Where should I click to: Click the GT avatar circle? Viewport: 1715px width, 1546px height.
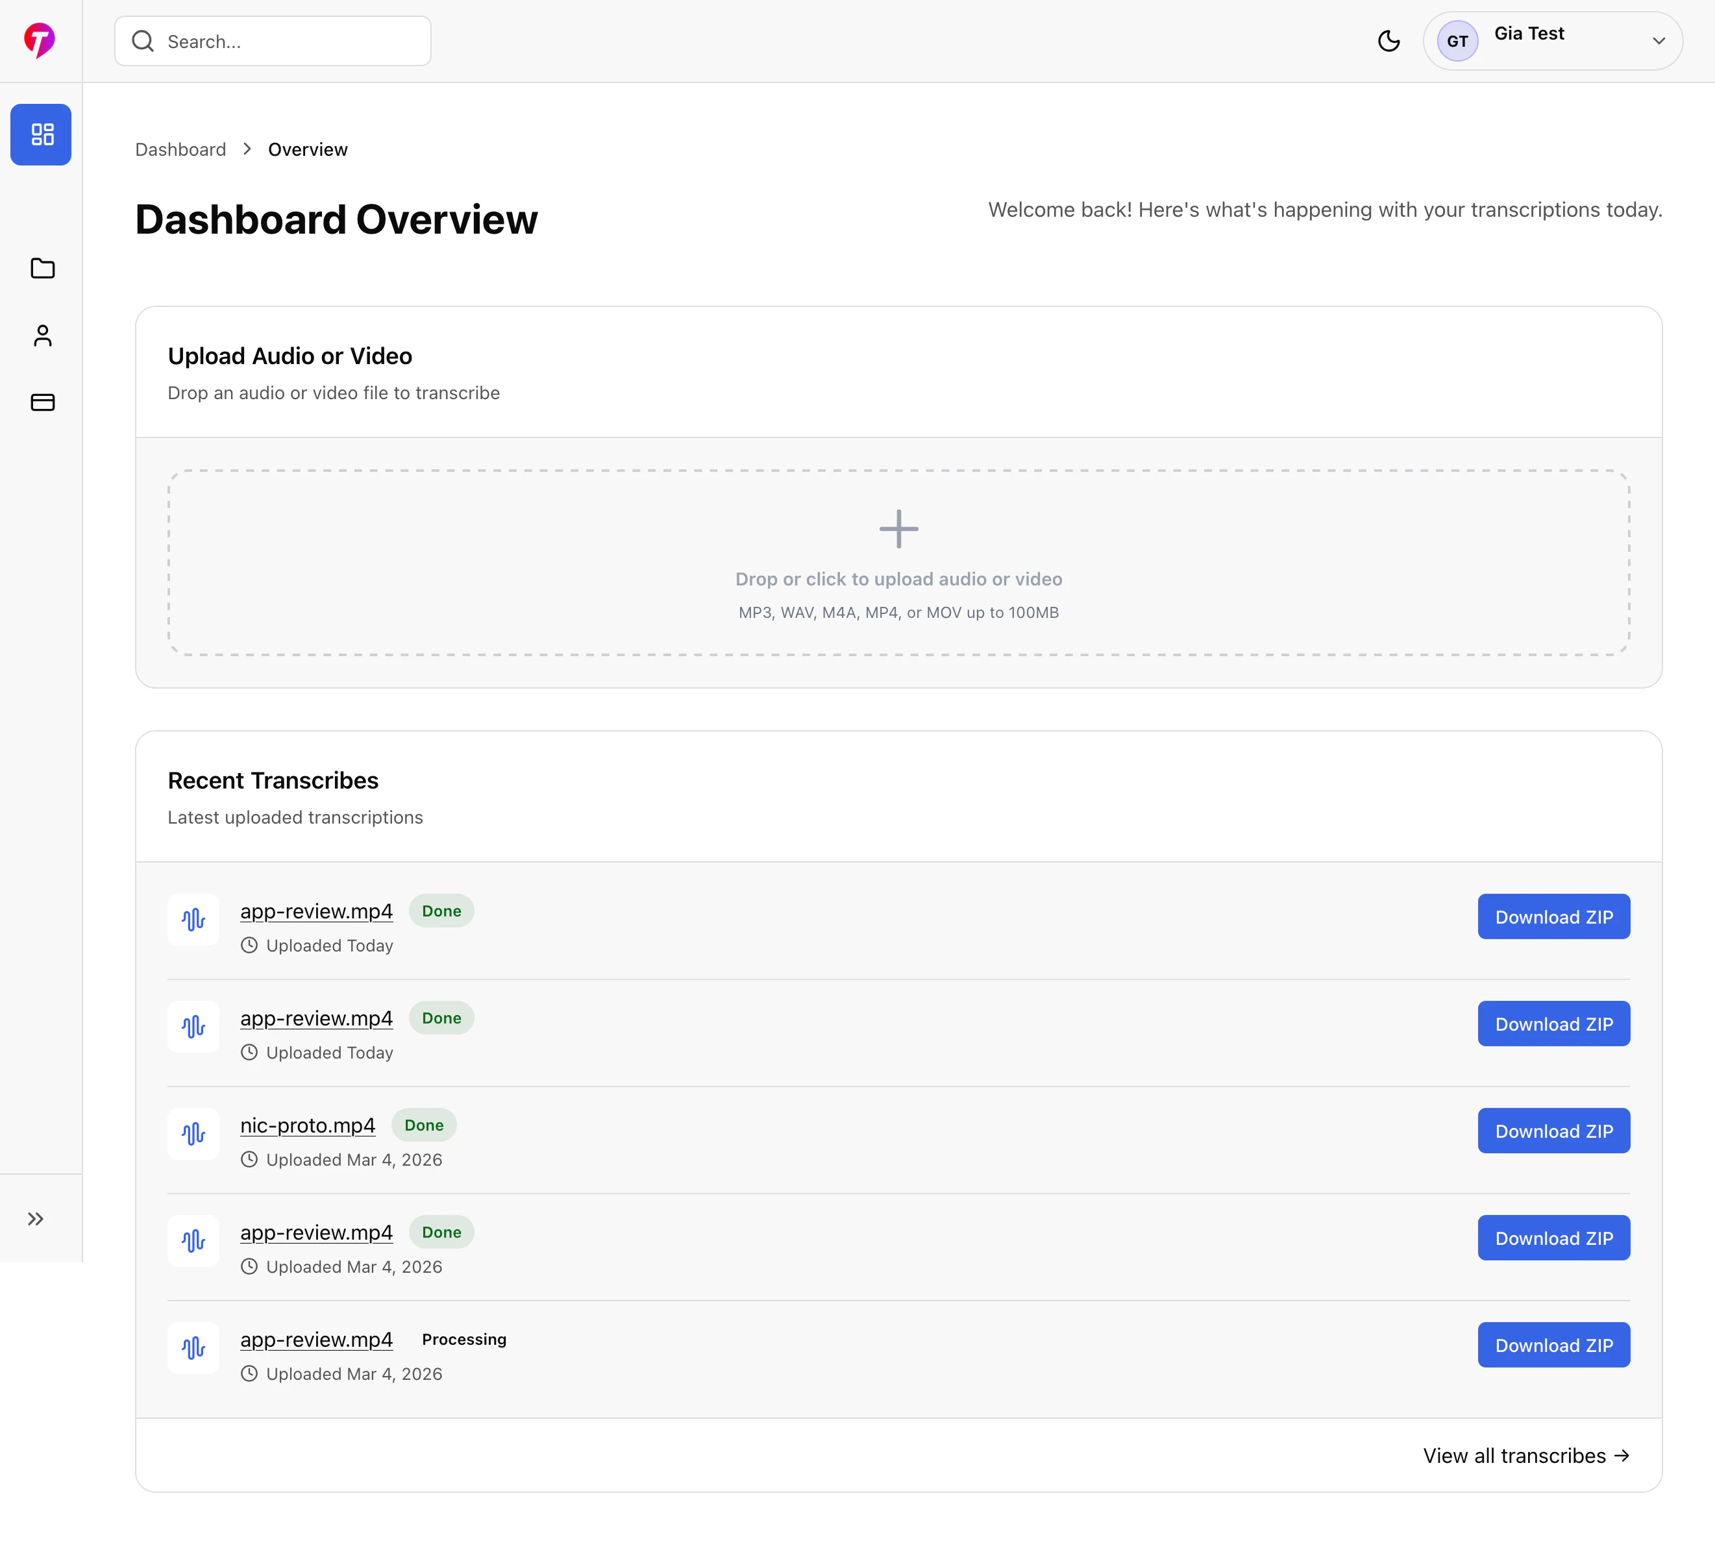click(1457, 41)
